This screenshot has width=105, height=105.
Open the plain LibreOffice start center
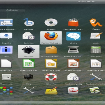pyautogui.click(x=6, y=64)
